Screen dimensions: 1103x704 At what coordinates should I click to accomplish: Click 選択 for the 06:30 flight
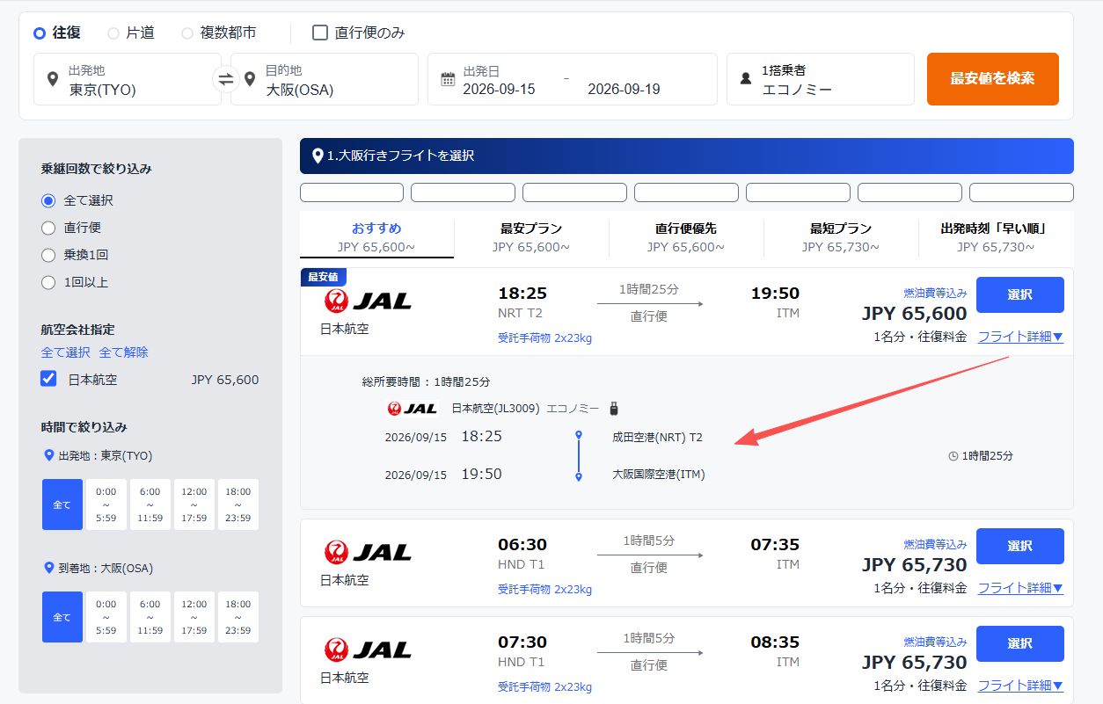[1020, 546]
